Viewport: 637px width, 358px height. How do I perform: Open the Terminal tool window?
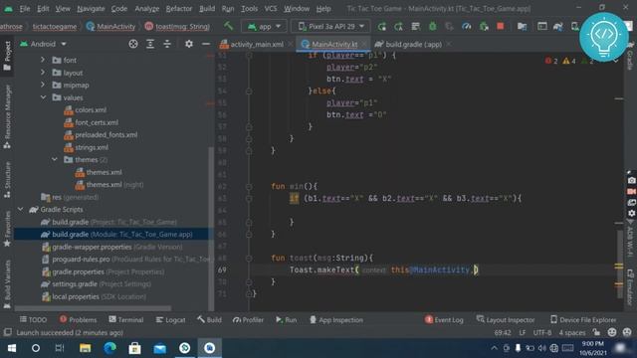pos(126,320)
